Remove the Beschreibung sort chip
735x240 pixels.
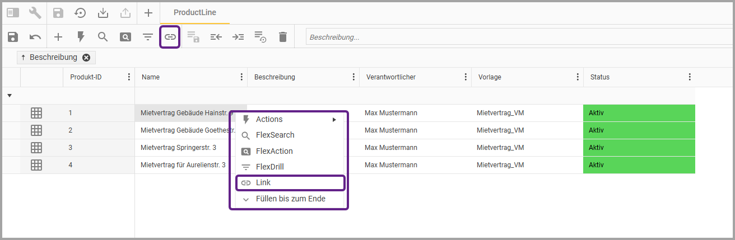pos(86,58)
